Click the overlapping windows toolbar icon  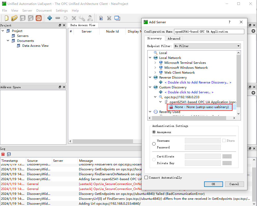click(x=117, y=18)
